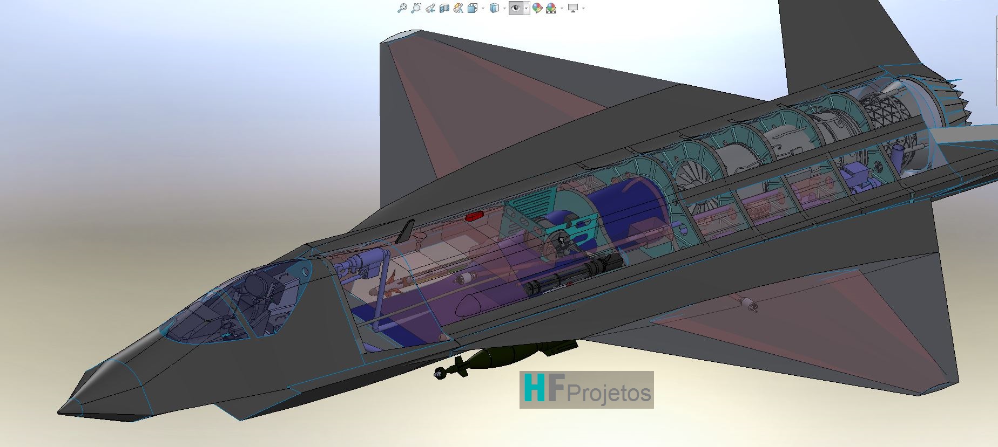The image size is (998, 447).
Task: Click the Display Style cube icon
Action: point(494,8)
